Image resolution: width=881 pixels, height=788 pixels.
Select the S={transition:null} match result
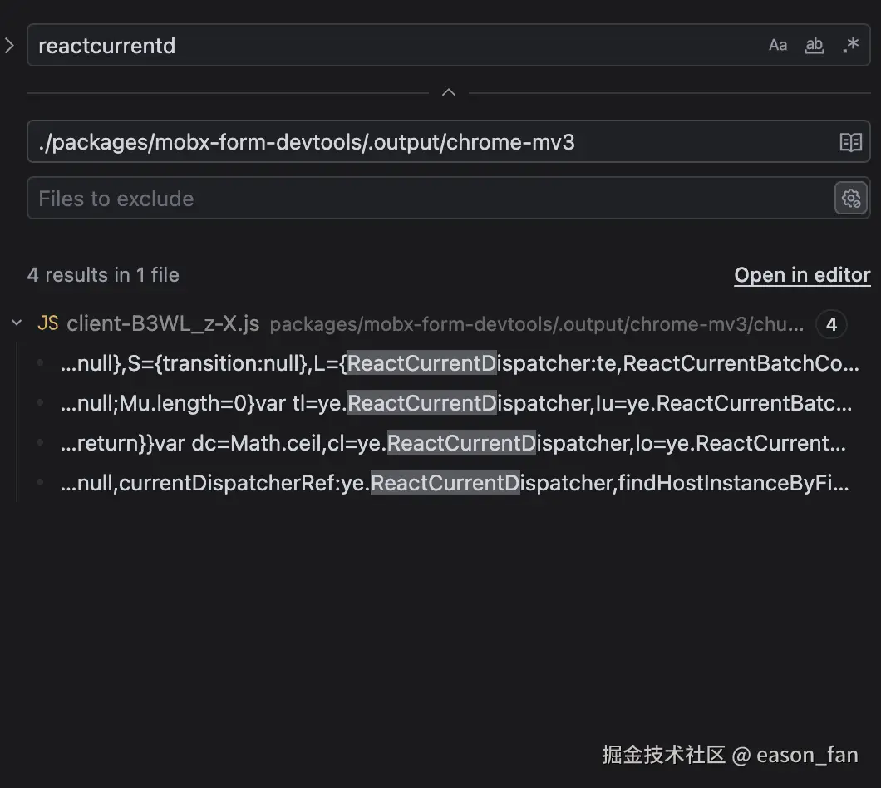coord(459,363)
